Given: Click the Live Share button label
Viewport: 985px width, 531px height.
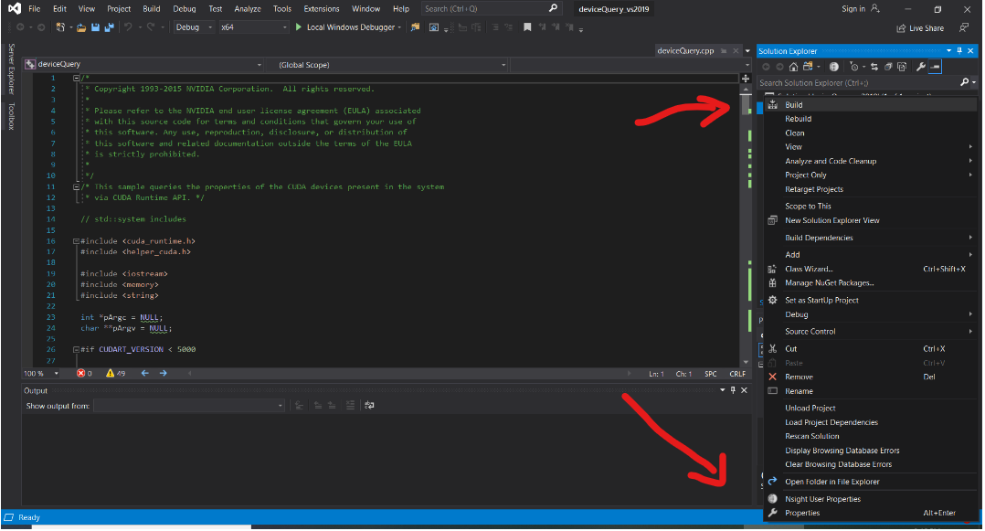Looking at the screenshot, I should 926,28.
